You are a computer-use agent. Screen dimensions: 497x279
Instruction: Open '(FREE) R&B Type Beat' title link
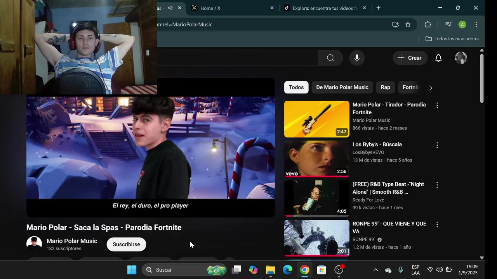coord(388,188)
